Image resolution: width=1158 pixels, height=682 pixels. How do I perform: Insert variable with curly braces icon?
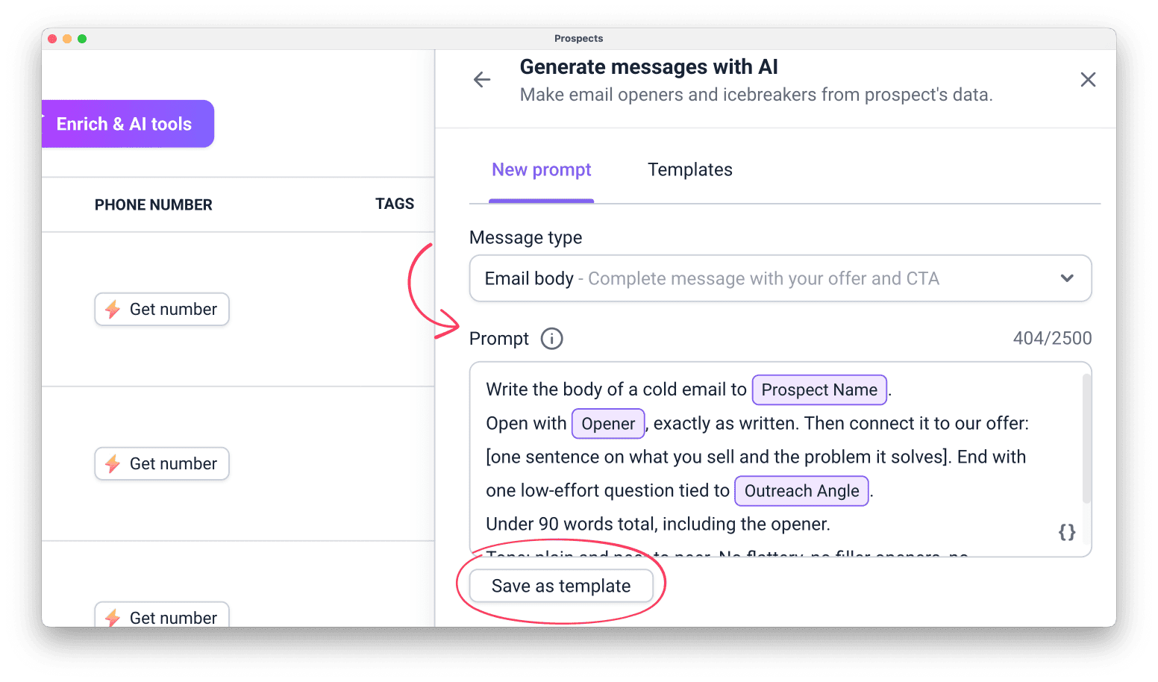click(x=1067, y=532)
